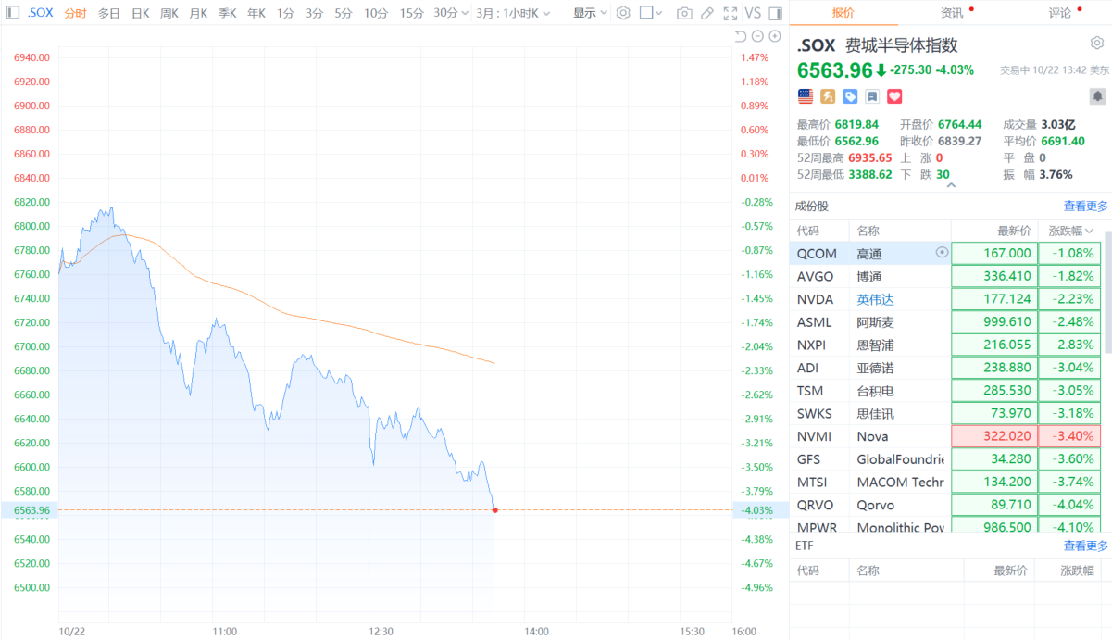Expand chart to fullscreen mode
This screenshot has height=640, width=1112.
(x=729, y=14)
